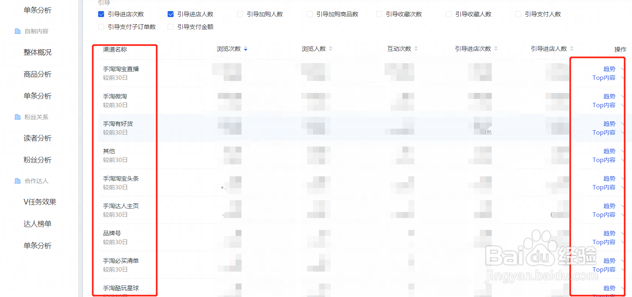Open 整体概况 in the sidebar
The height and width of the screenshot is (297, 632).
[38, 52]
